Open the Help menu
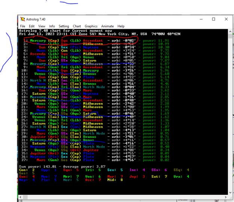 coord(121,26)
